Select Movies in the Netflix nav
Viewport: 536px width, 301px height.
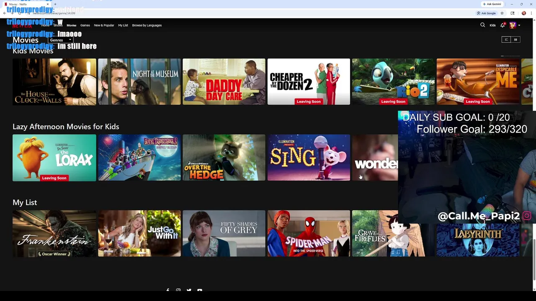71,26
